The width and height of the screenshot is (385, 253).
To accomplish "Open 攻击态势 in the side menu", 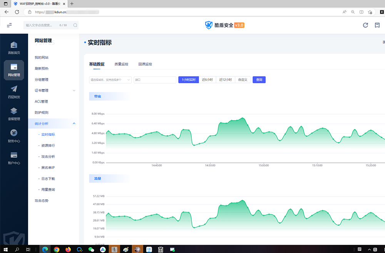I will (x=42, y=200).
